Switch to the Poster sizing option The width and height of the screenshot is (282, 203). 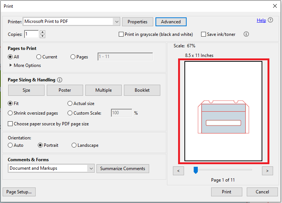(65, 90)
